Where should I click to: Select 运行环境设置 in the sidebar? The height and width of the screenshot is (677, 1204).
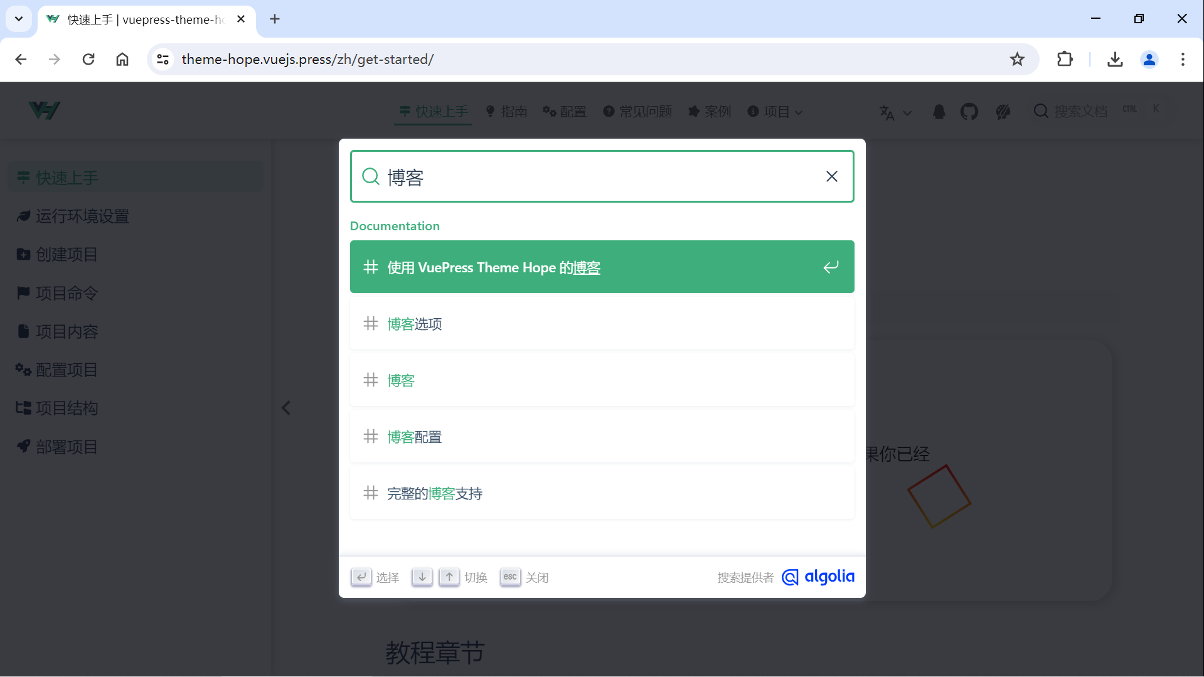136,216
